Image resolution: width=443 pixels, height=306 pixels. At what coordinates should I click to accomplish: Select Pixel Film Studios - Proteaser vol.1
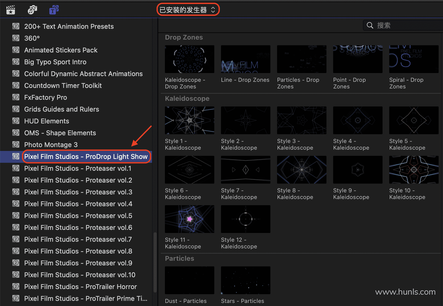pyautogui.click(x=76, y=168)
